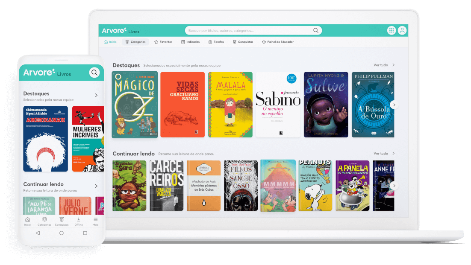Tap the Mais menu icon in phone bottom bar

pos(95,219)
